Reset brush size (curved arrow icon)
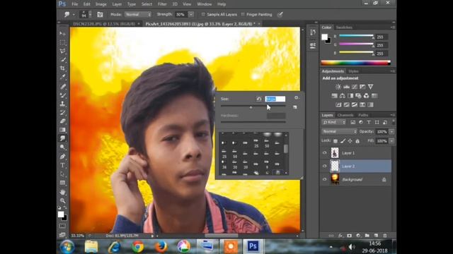453x254 pixels. point(259,99)
